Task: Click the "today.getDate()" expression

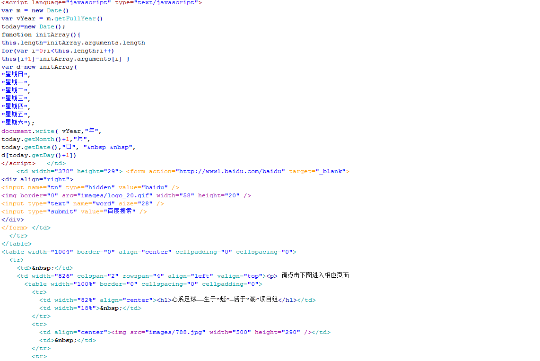Action: (29, 148)
